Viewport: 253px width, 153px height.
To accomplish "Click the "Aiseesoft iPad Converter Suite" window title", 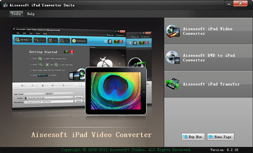I will click(x=42, y=5).
